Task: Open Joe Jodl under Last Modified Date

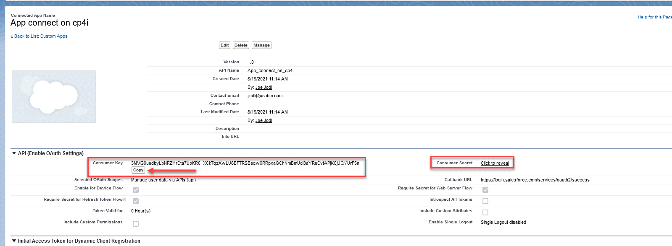Action: (264, 121)
